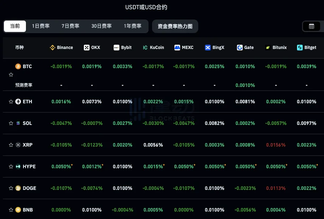Click the Bitget exchange logo
This screenshot has width=324, height=219.
pyautogui.click(x=300, y=48)
